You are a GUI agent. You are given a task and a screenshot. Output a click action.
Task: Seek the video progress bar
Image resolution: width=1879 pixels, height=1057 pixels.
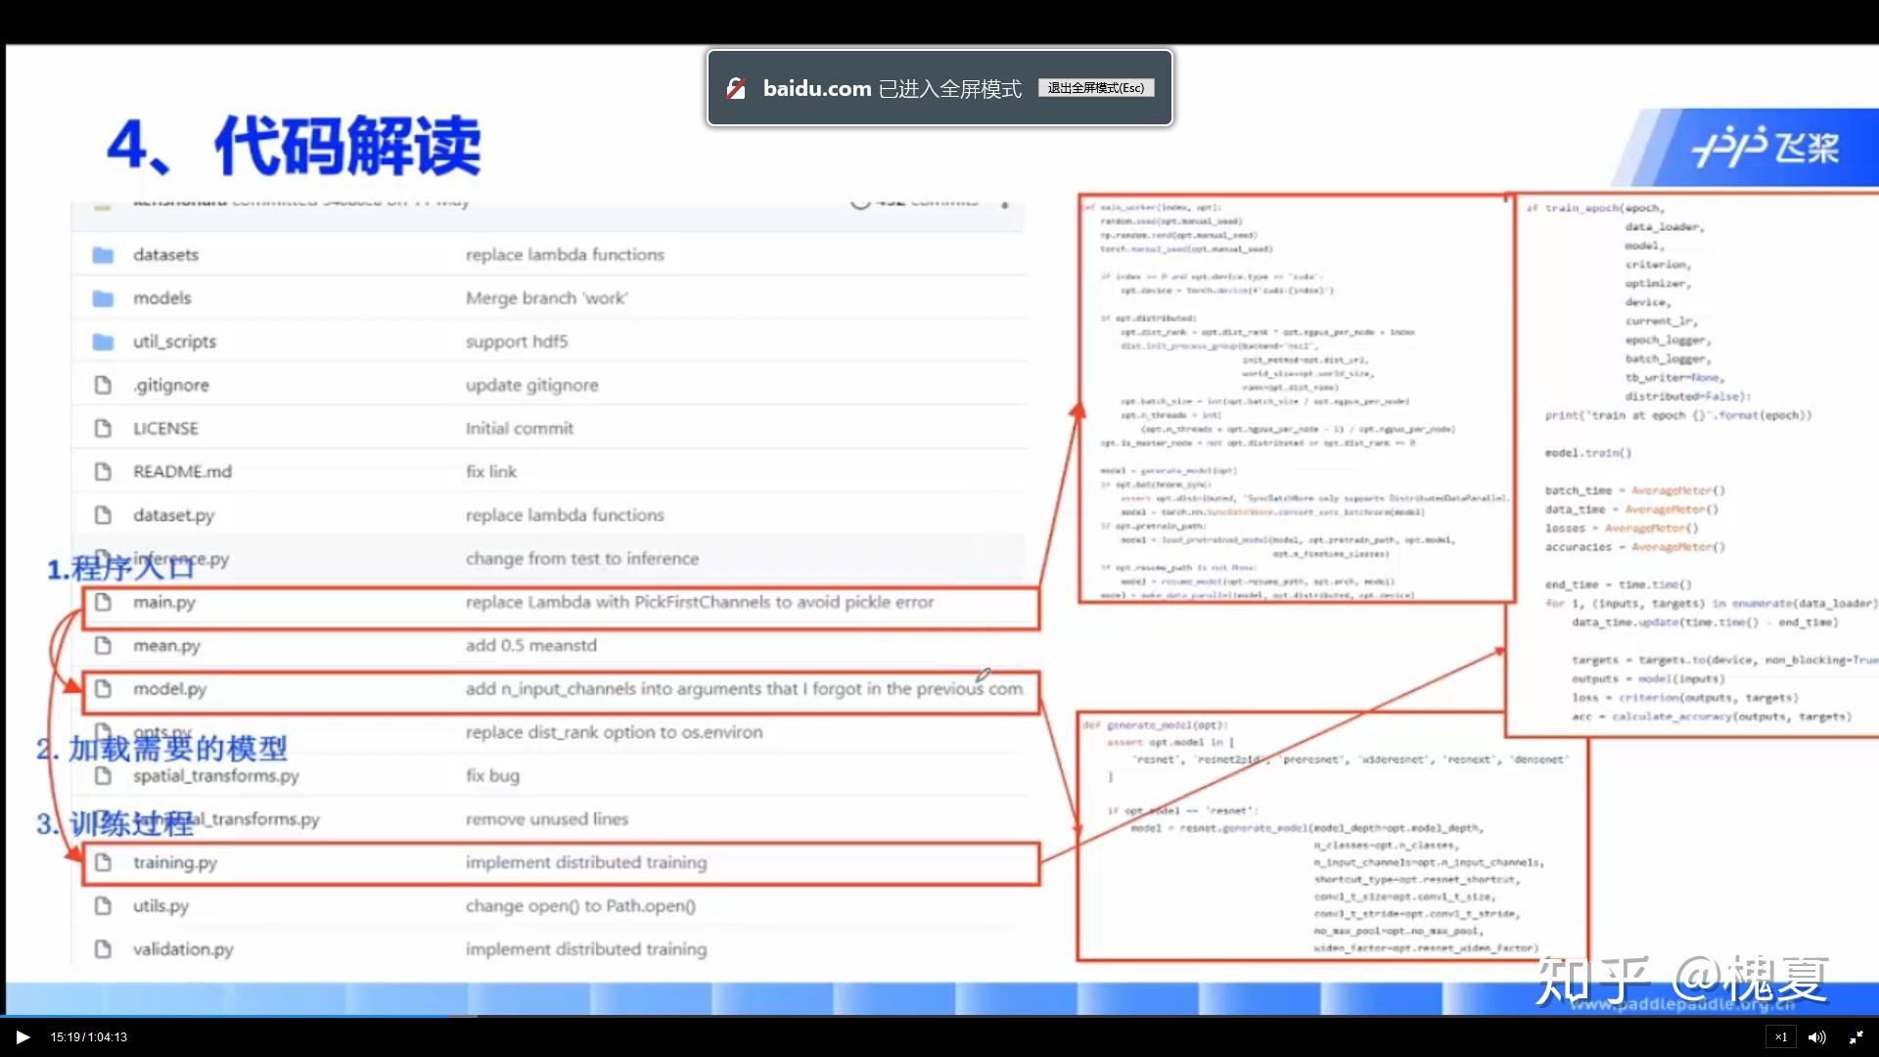click(939, 1017)
